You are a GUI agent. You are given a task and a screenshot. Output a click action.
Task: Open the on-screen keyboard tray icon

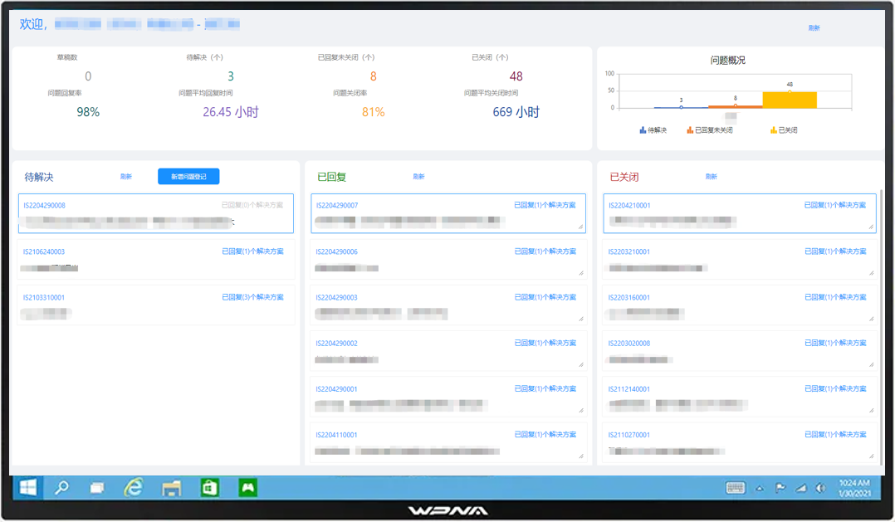pyautogui.click(x=736, y=488)
